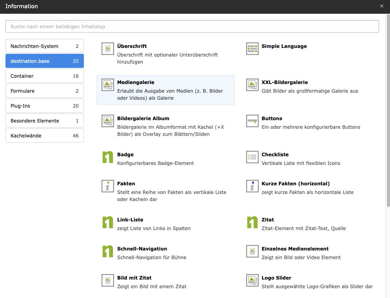Image resolution: width=390 pixels, height=298 pixels.
Task: Click 'Vertikale Liste mit flexiblen Icons' text
Action: [x=301, y=163]
